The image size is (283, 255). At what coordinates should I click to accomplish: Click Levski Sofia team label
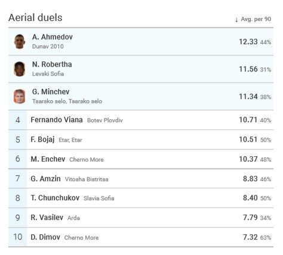click(x=48, y=74)
